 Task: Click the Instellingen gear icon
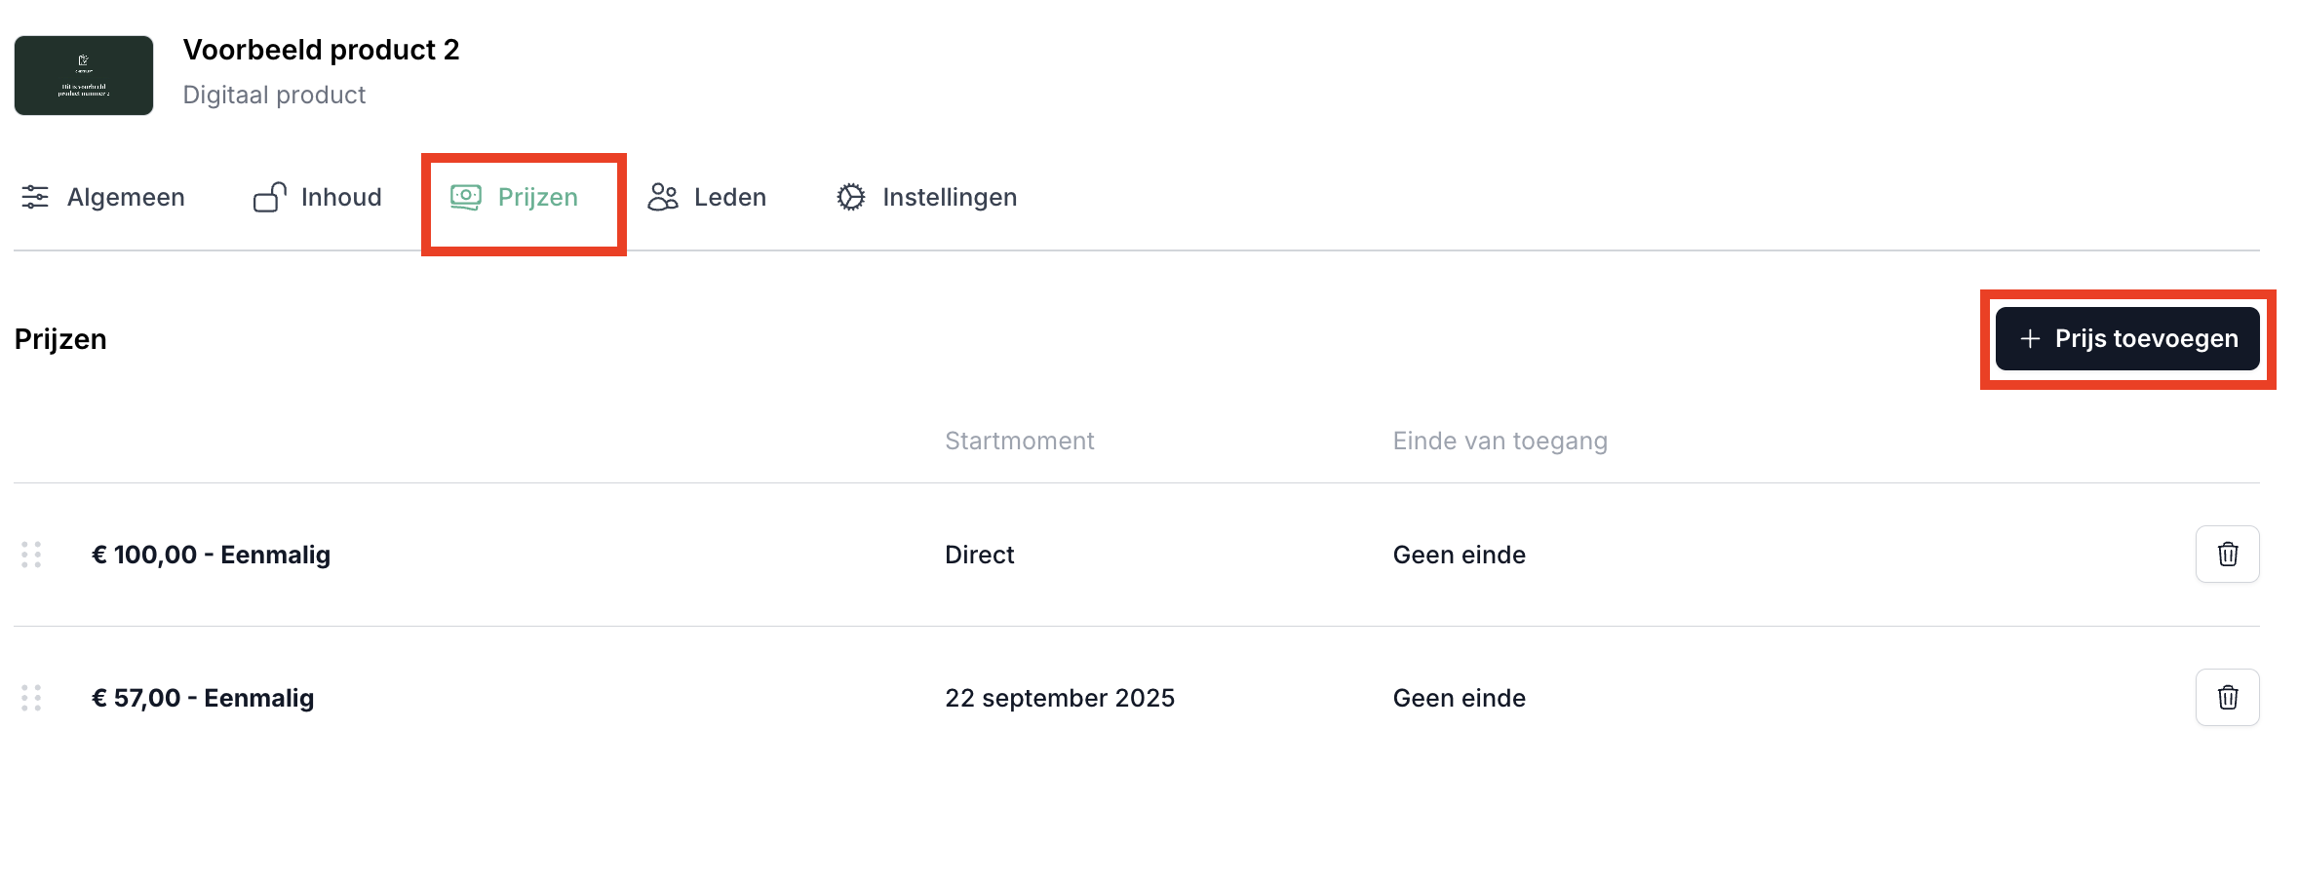(851, 197)
